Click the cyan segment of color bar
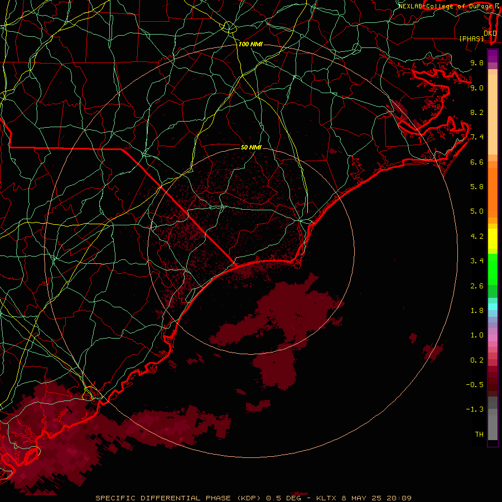Screen dimensions: 502x502 click(x=493, y=307)
